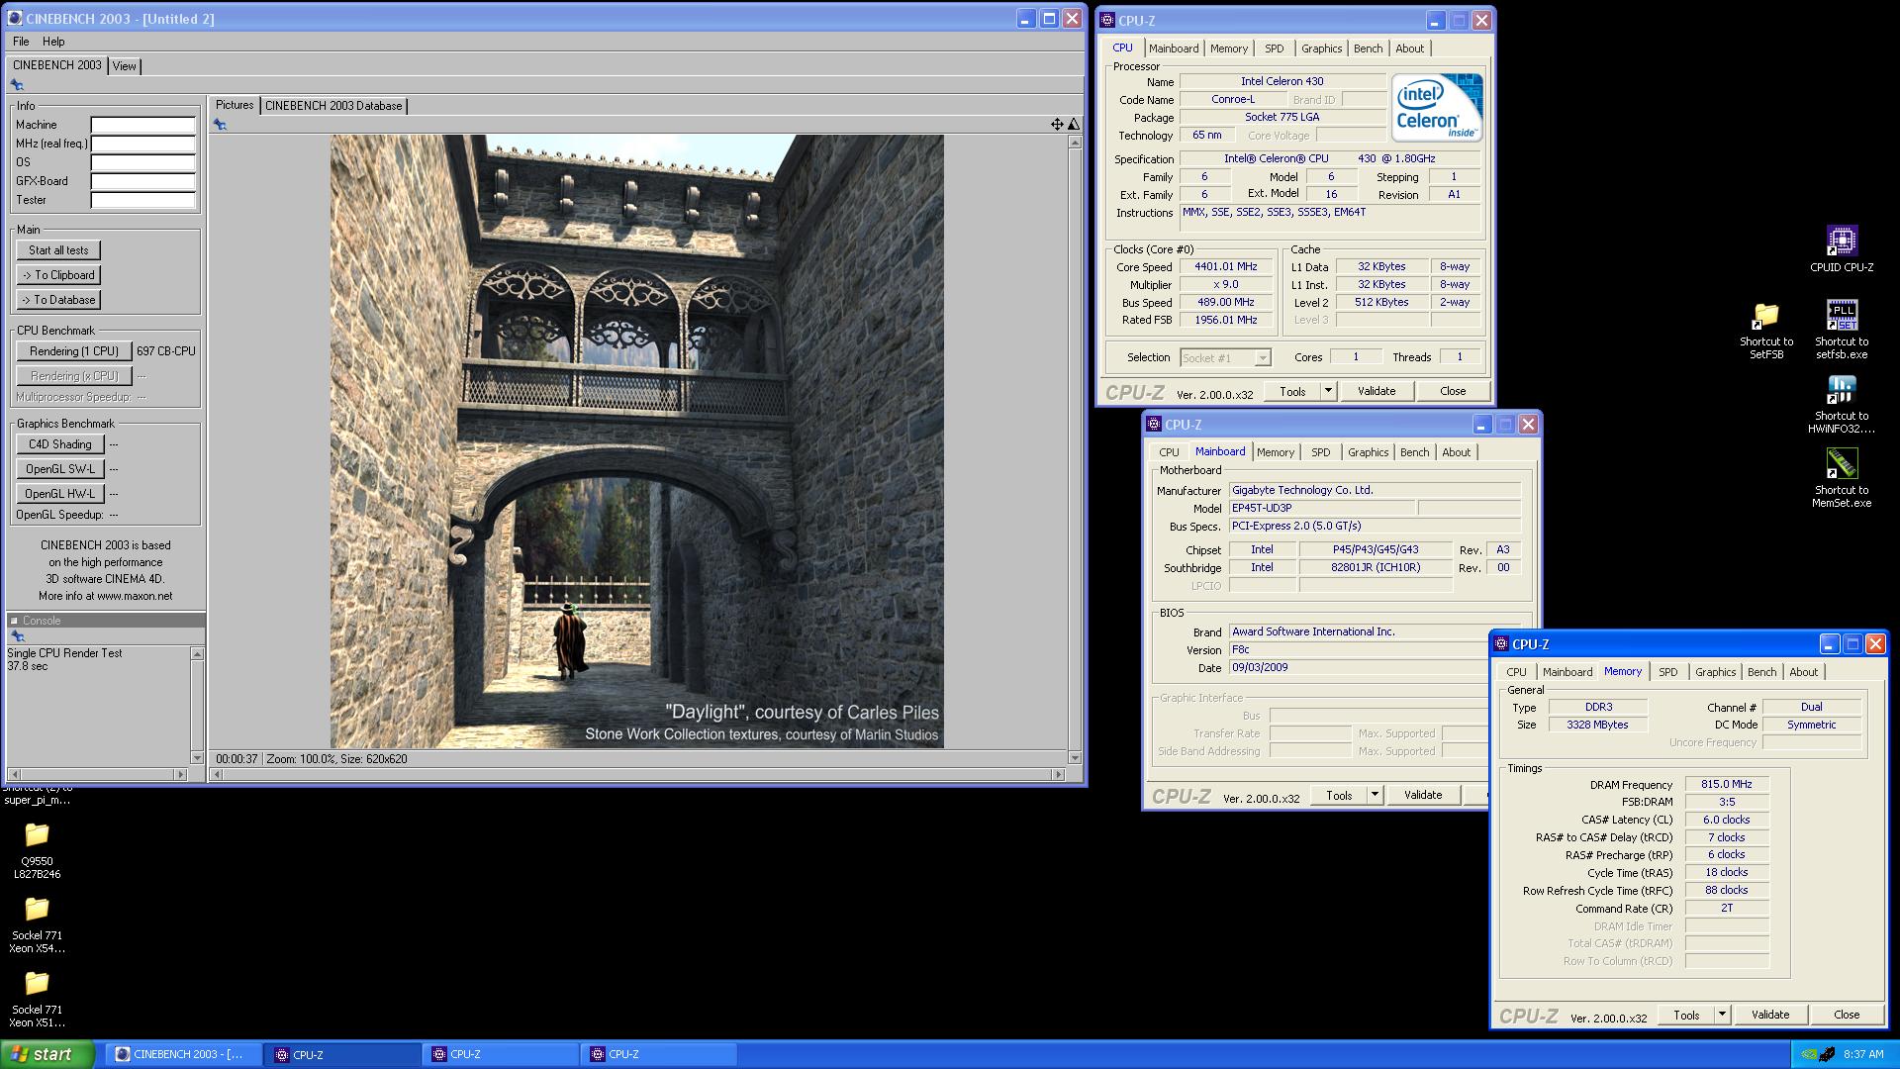Click the Tester input field
This screenshot has height=1069, width=1900.
pyautogui.click(x=143, y=200)
